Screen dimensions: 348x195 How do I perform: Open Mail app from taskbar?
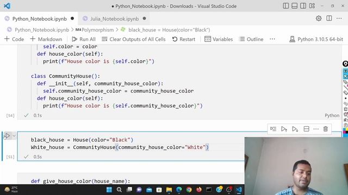[149, 190]
